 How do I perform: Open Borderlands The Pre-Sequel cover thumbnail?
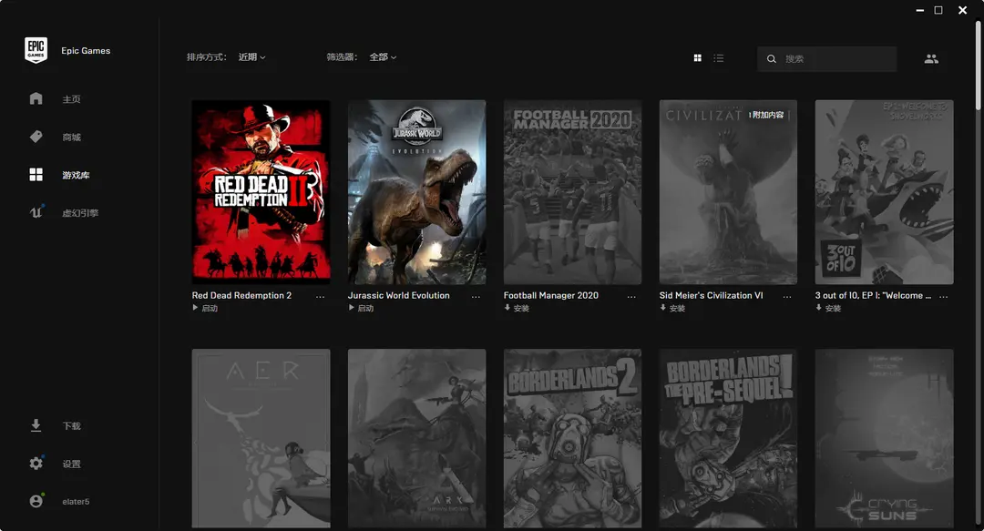tap(728, 438)
